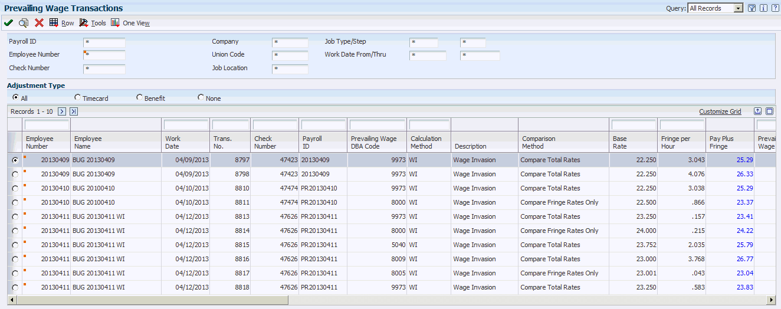This screenshot has height=309, width=781.
Task: Click the export grid data icon
Action: tap(758, 111)
